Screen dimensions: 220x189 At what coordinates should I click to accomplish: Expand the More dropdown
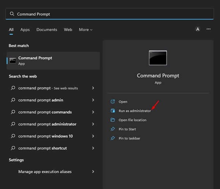point(85,30)
